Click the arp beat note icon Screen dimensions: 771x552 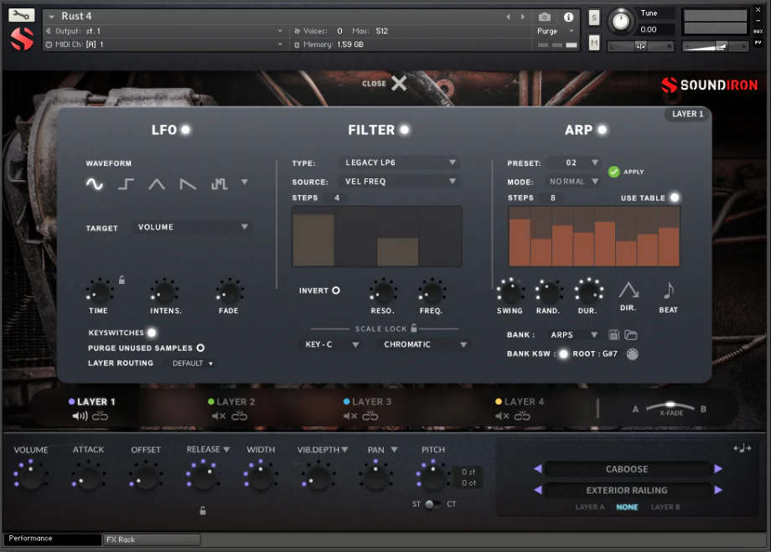point(668,291)
